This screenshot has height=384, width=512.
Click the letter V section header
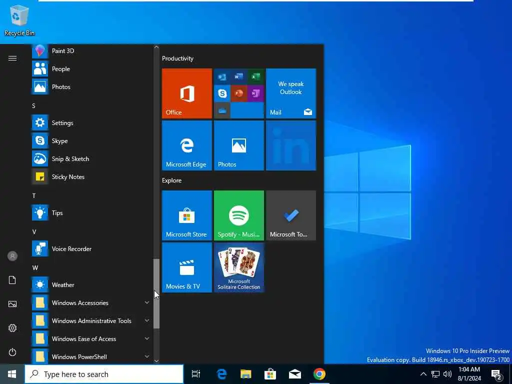coord(34,232)
